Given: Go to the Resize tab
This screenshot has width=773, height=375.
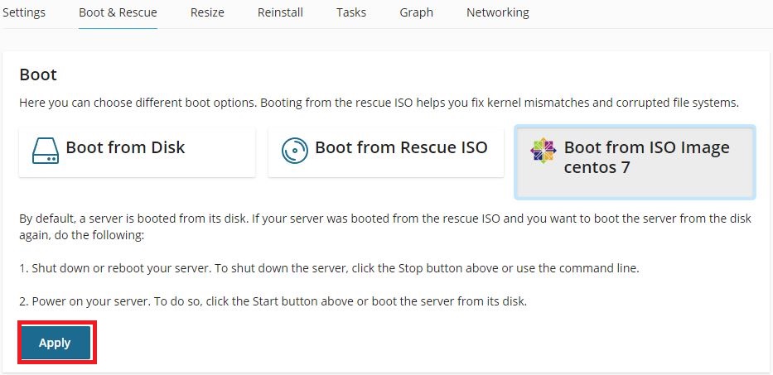Looking at the screenshot, I should point(207,12).
